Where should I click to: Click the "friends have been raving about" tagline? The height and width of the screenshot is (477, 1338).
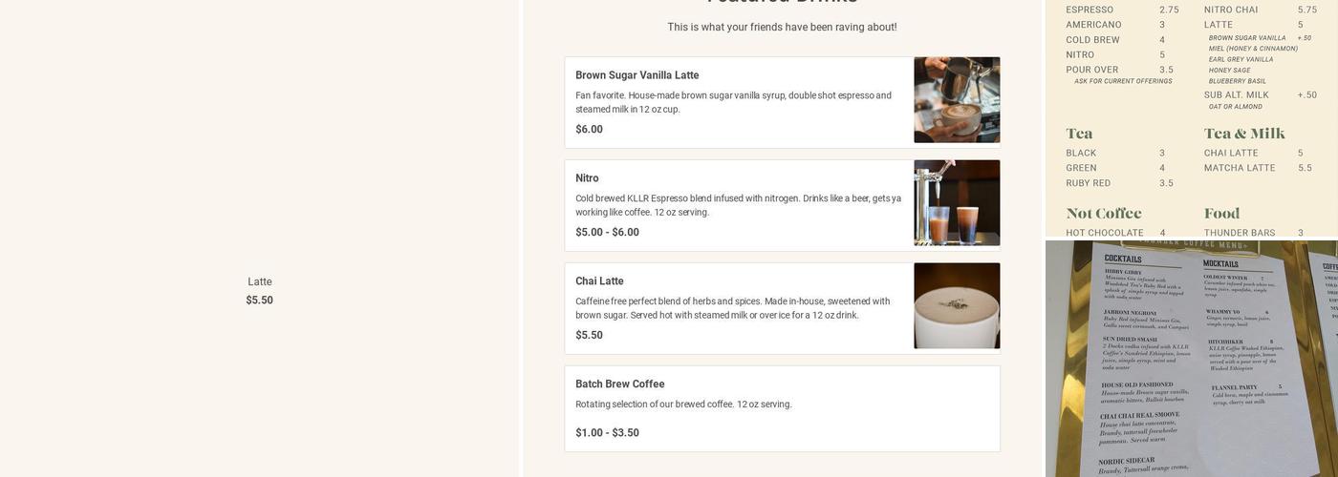[782, 28]
